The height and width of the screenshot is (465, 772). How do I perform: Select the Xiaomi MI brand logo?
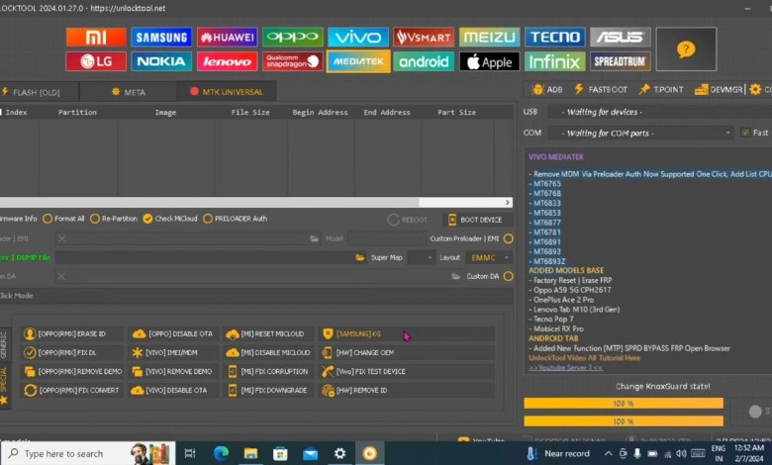[x=96, y=37]
